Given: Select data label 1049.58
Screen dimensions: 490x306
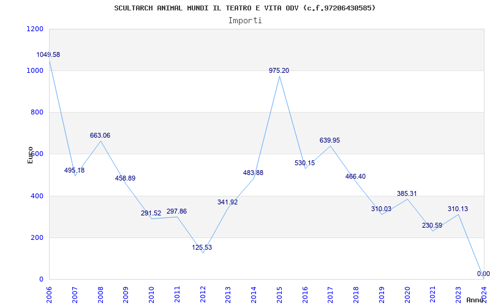Looking at the screenshot, I should pyautogui.click(x=48, y=54).
